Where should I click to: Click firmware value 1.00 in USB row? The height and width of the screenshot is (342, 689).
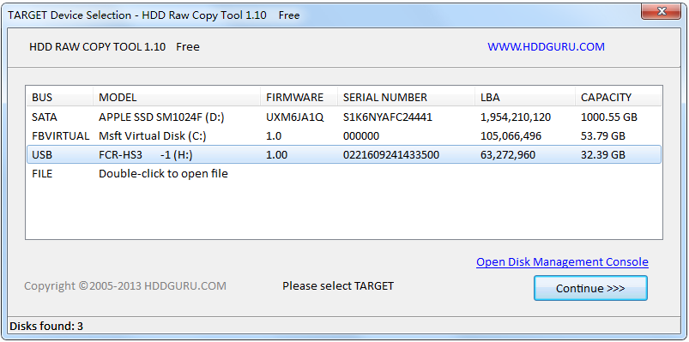[277, 154]
